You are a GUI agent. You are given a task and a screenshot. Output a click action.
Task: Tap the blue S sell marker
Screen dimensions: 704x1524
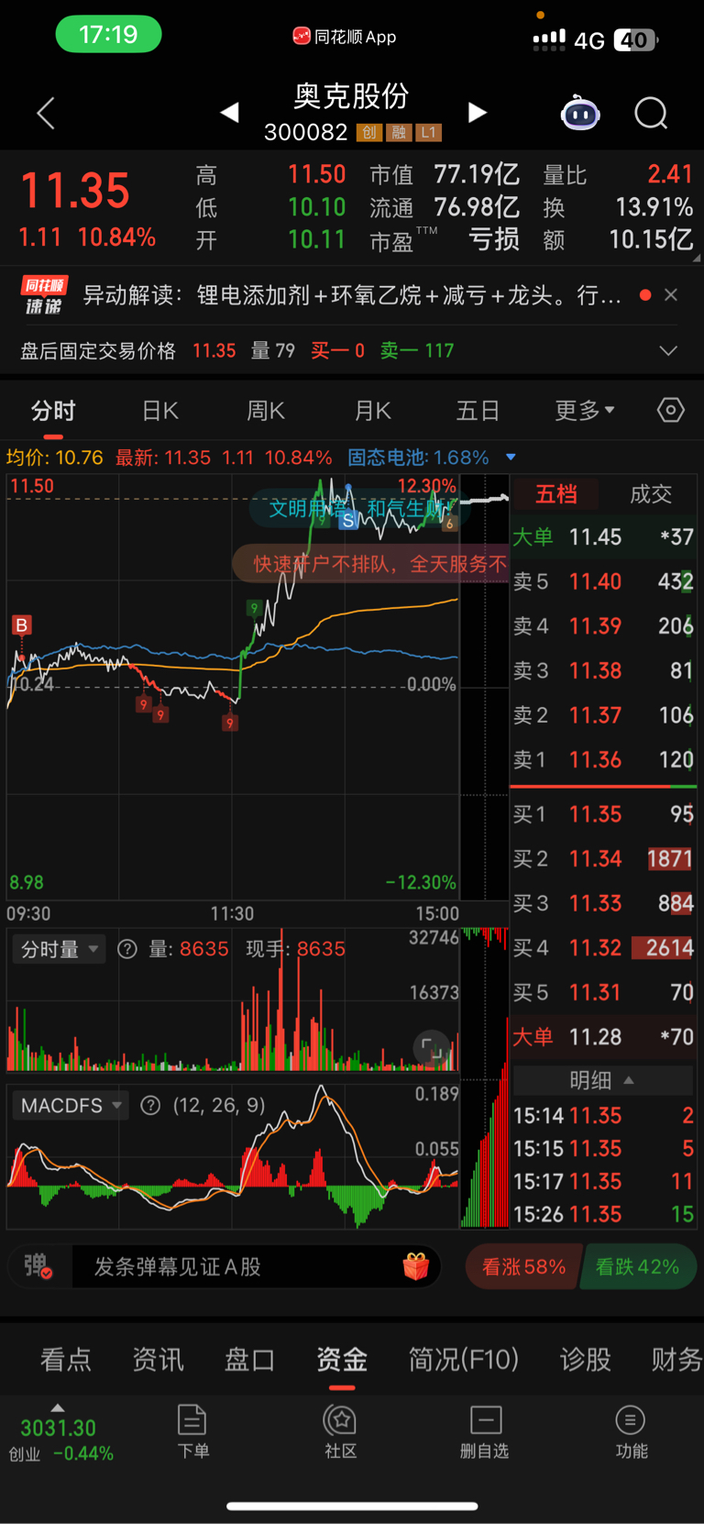pyautogui.click(x=348, y=521)
